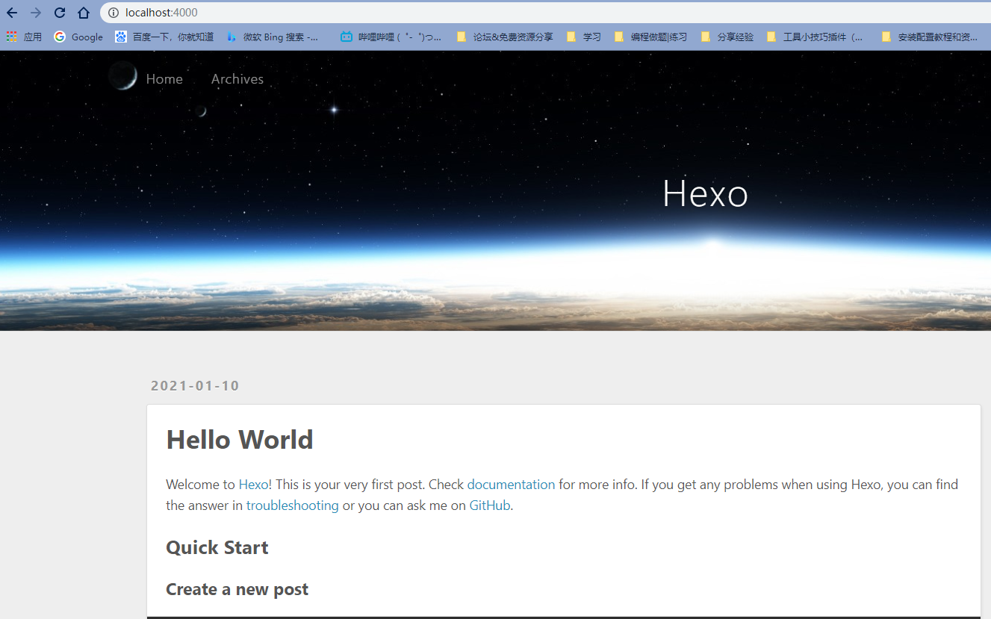991x619 pixels.
Task: Open the 微软 Bing 搜索 bookmark
Action: coord(272,37)
